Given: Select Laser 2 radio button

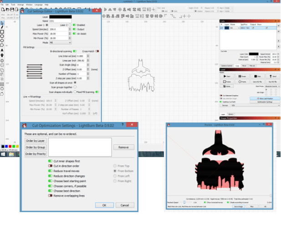Looking at the screenshot, I should tap(70, 25).
